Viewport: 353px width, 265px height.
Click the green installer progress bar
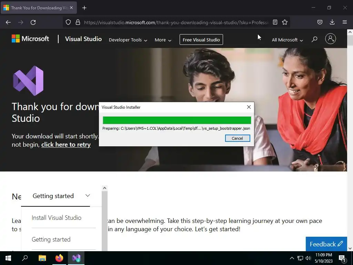point(177,120)
